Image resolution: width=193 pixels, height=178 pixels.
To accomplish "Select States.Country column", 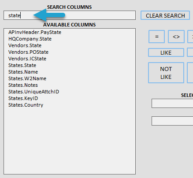I will click(x=26, y=105).
